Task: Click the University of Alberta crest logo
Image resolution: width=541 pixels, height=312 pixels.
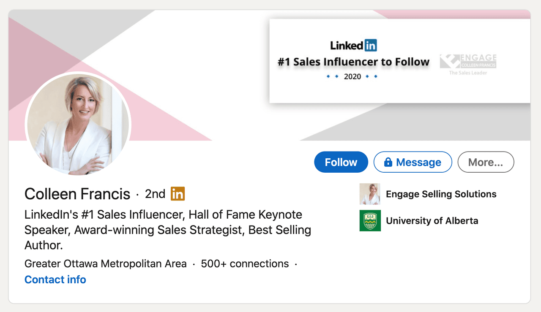Action: (370, 220)
